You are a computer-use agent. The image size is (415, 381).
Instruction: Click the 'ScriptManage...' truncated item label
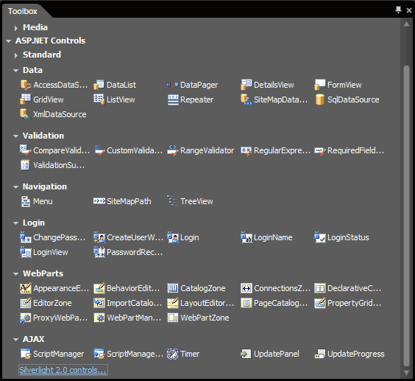tap(135, 354)
